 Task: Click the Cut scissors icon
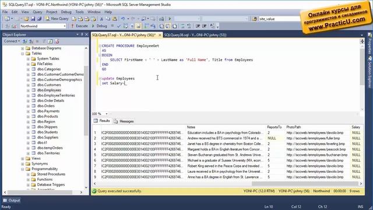coord(101,19)
